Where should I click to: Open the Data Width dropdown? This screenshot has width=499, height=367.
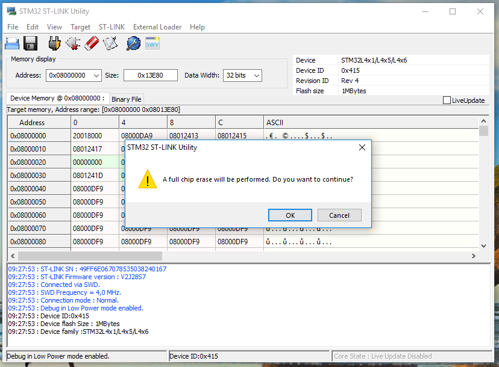tap(256, 75)
